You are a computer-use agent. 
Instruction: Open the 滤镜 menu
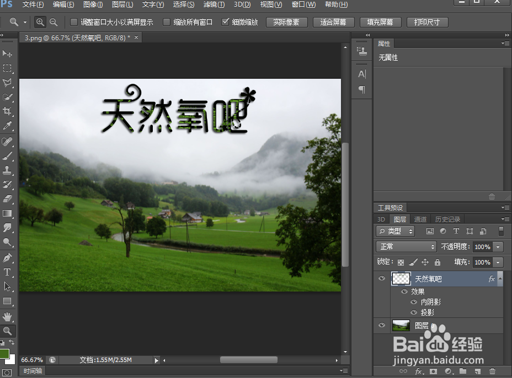214,4
